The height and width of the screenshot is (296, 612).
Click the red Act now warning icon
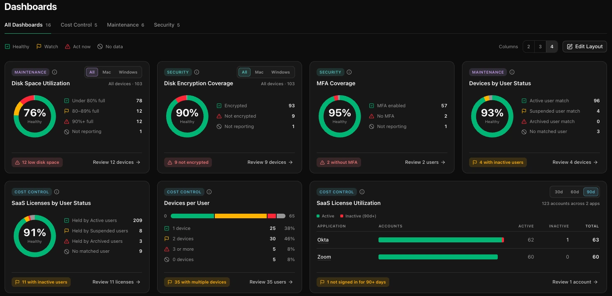(x=68, y=47)
